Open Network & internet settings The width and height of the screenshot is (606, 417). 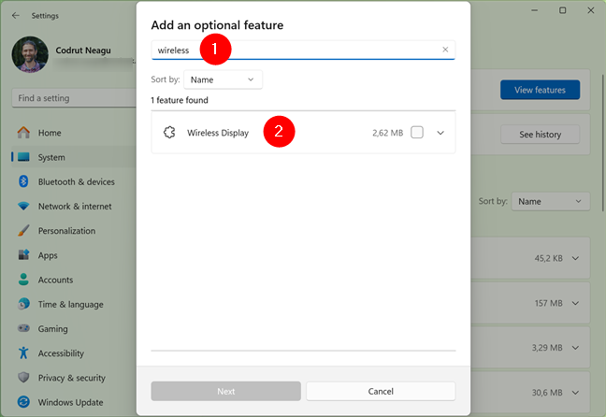point(74,206)
